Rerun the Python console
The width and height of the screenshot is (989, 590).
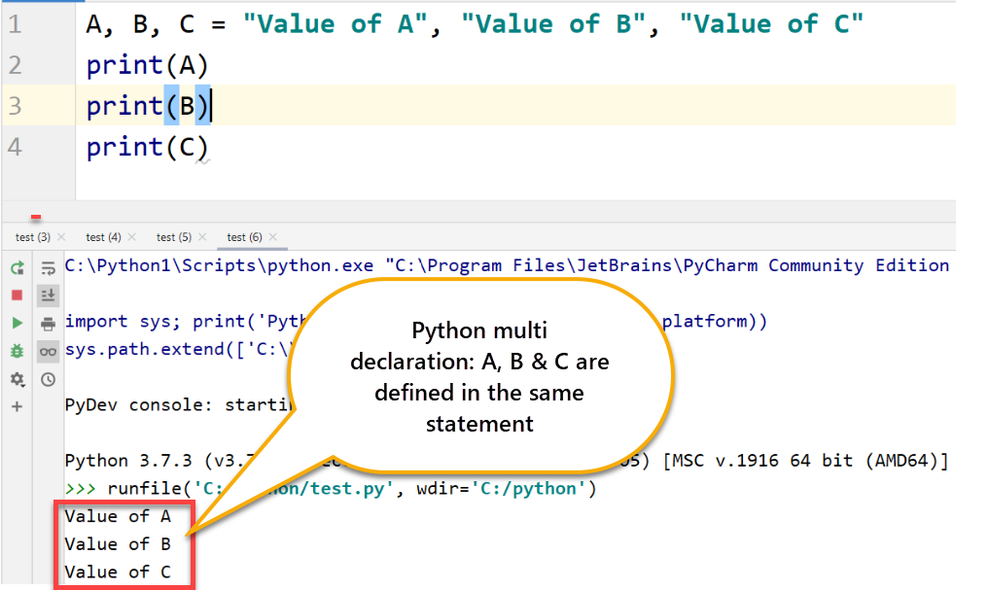(x=18, y=268)
